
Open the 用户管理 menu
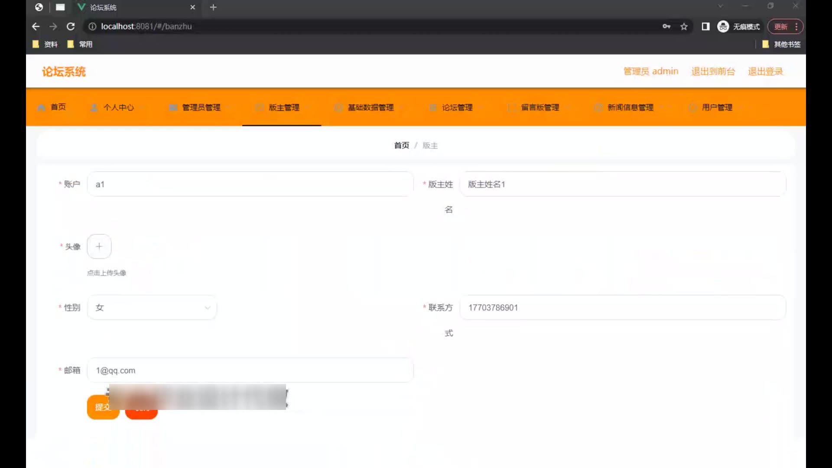pyautogui.click(x=717, y=107)
